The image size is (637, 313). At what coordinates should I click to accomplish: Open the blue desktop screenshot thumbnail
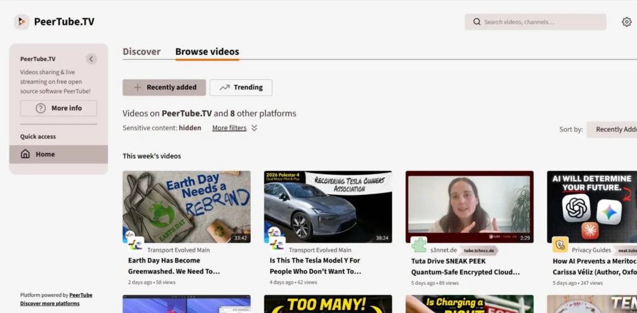[x=187, y=304]
